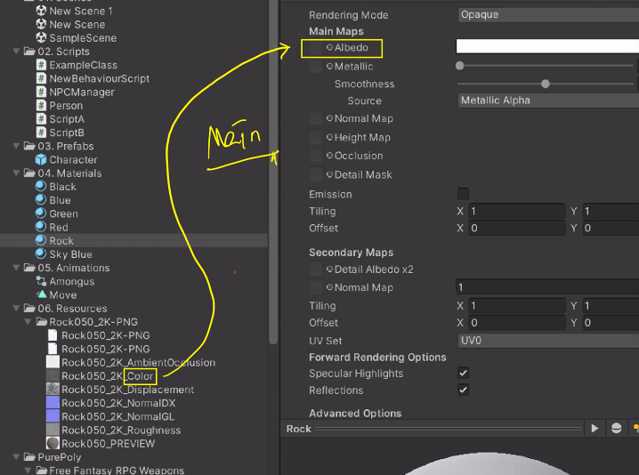The image size is (639, 475).
Task: Select the Red material
Action: coord(59,227)
